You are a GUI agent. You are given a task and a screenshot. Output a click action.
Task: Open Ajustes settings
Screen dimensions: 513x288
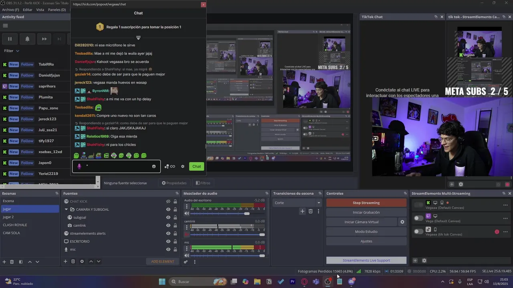[x=366, y=241]
